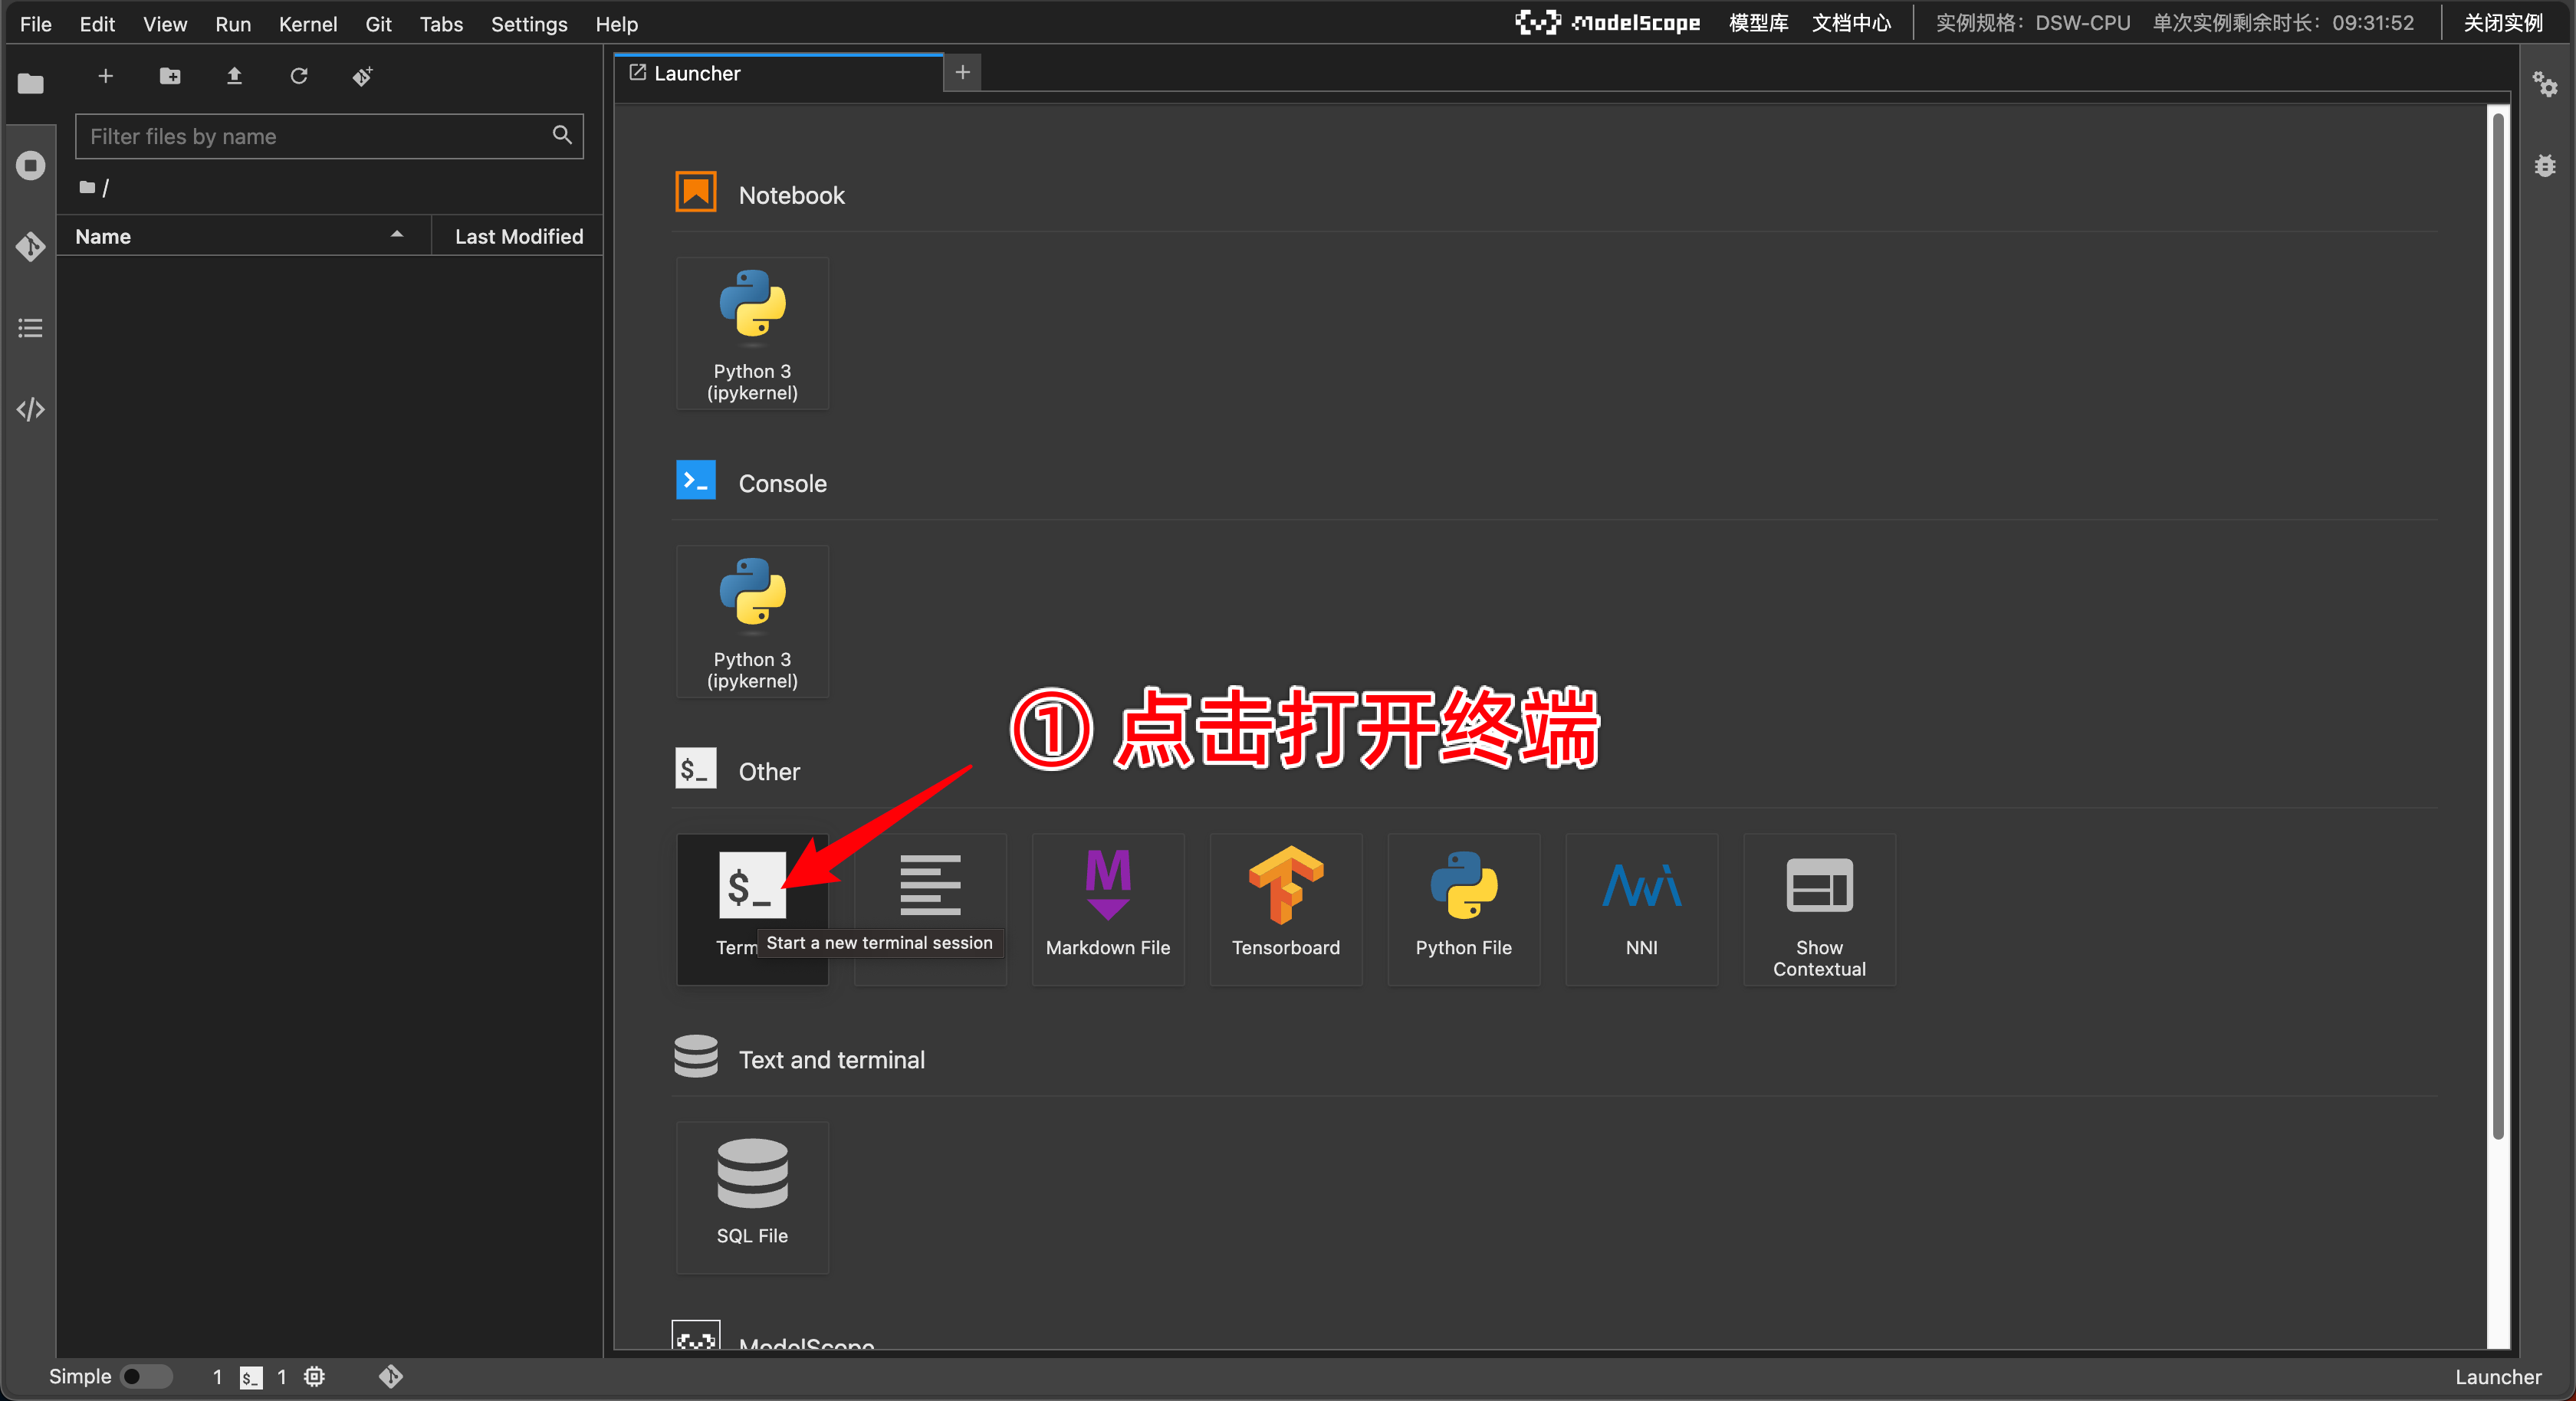Open the Git sidebar panel

(30, 247)
